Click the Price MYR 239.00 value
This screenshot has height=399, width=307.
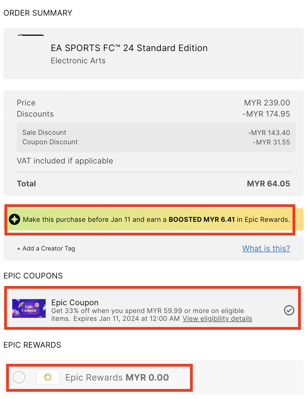click(267, 103)
